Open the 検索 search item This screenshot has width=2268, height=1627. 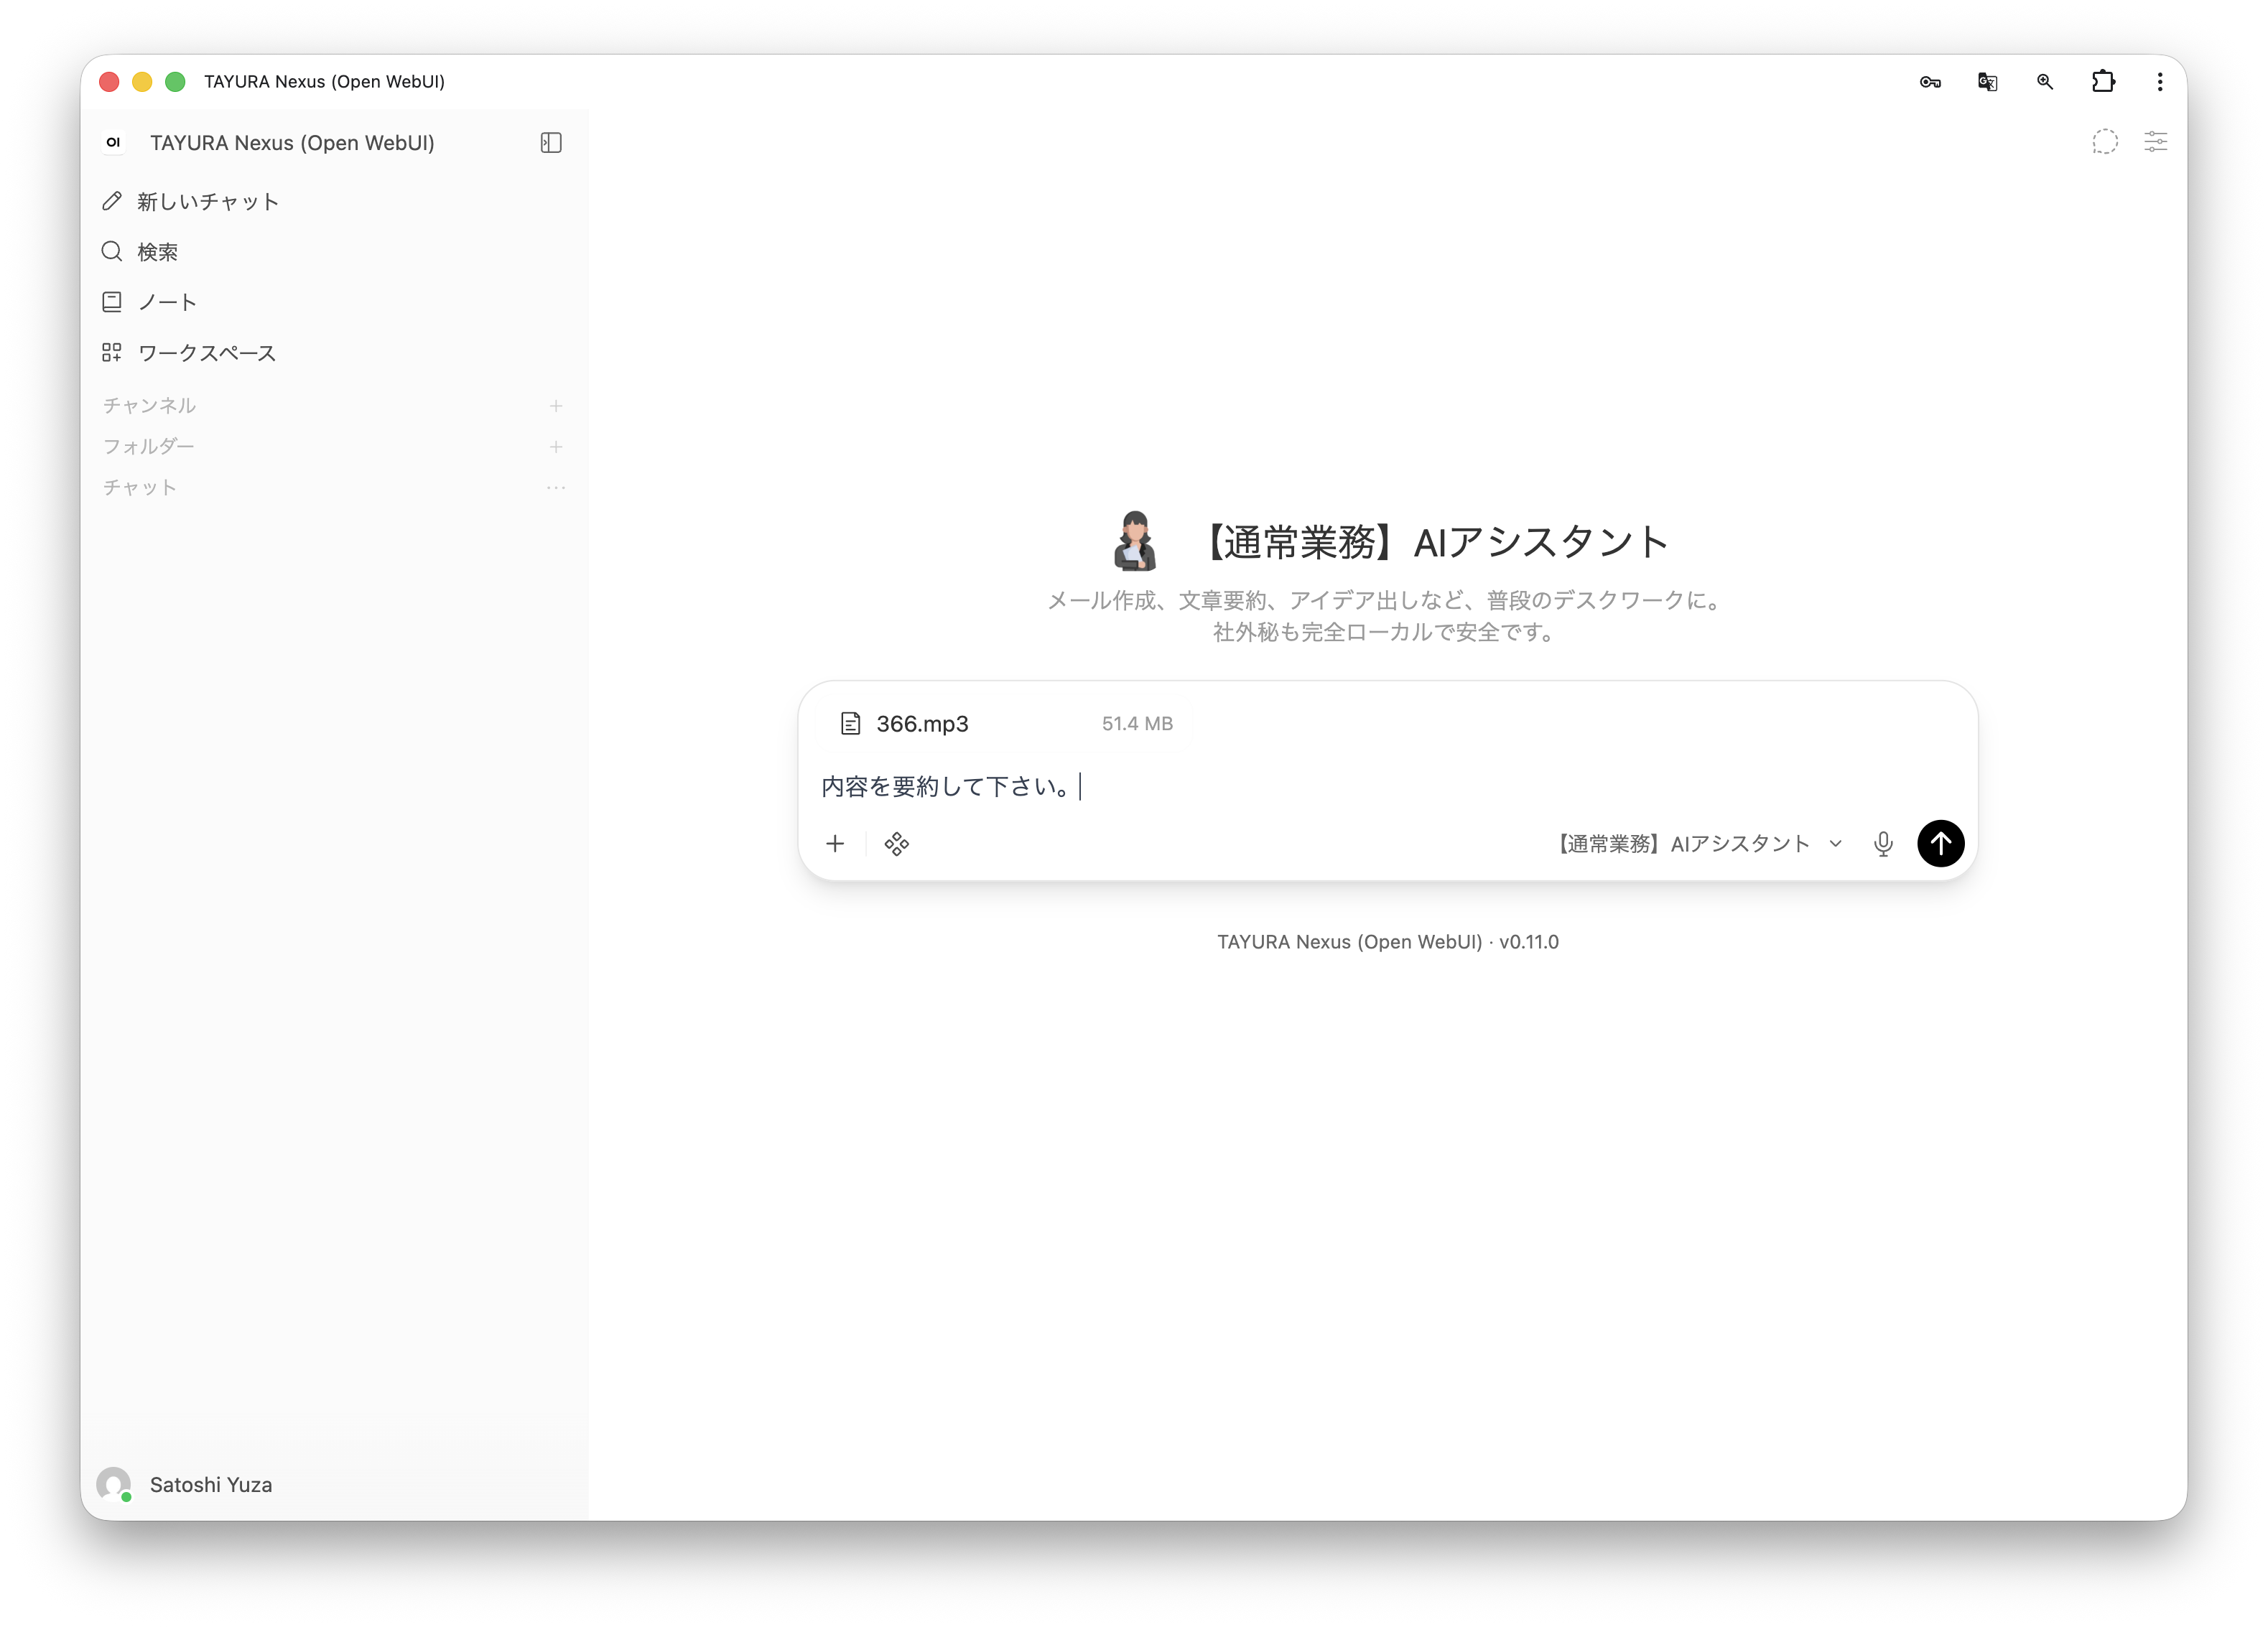[333, 252]
